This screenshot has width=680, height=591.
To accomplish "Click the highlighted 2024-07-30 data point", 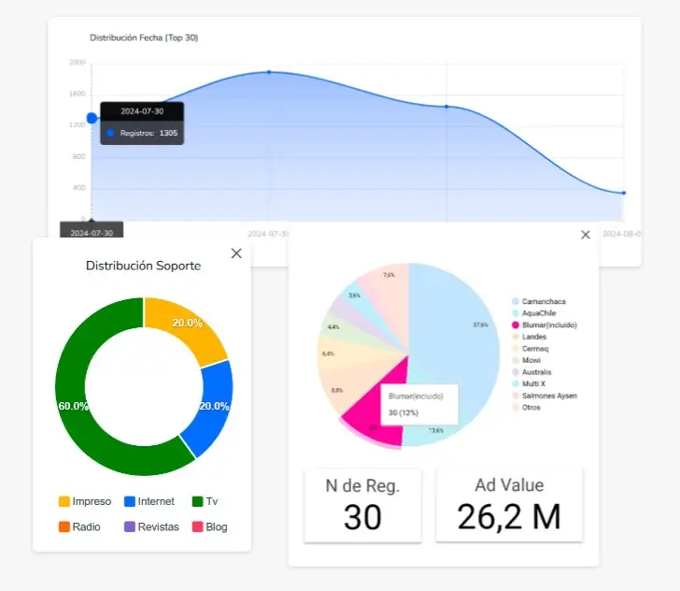I will (92, 118).
